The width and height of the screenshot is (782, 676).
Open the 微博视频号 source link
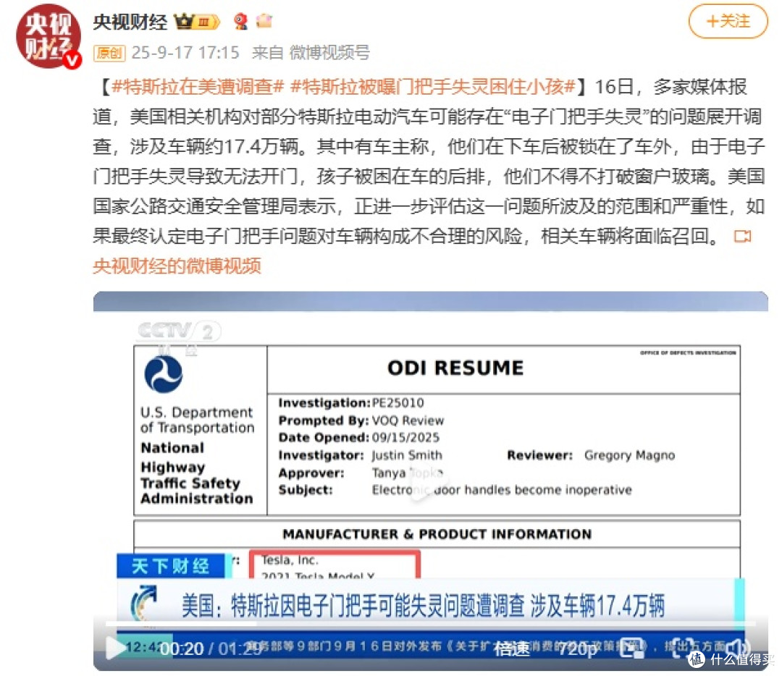pos(329,52)
